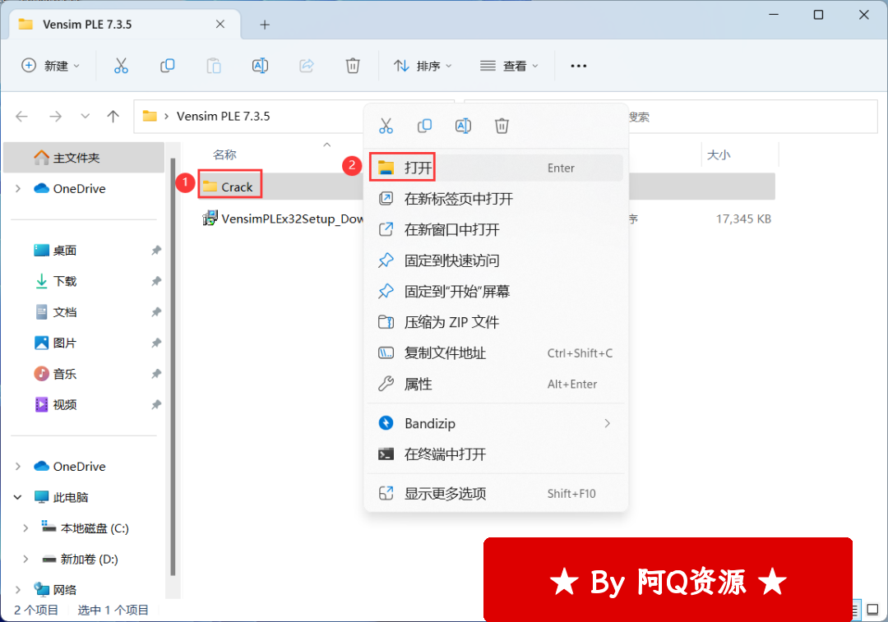Choose 在终端中打开

[x=496, y=454]
